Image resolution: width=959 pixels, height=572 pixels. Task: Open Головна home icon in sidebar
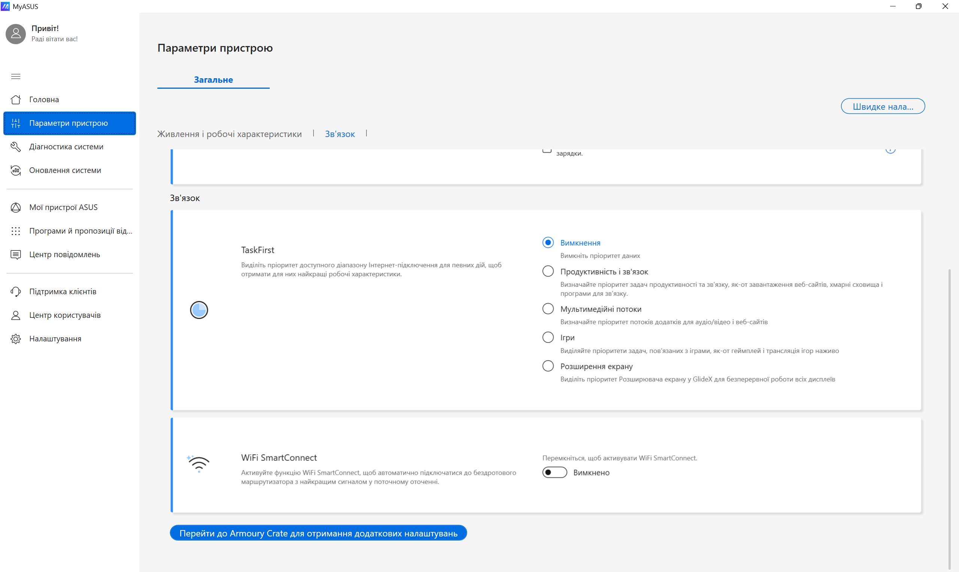click(15, 100)
